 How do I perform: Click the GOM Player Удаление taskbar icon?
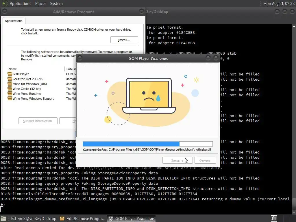point(111,219)
